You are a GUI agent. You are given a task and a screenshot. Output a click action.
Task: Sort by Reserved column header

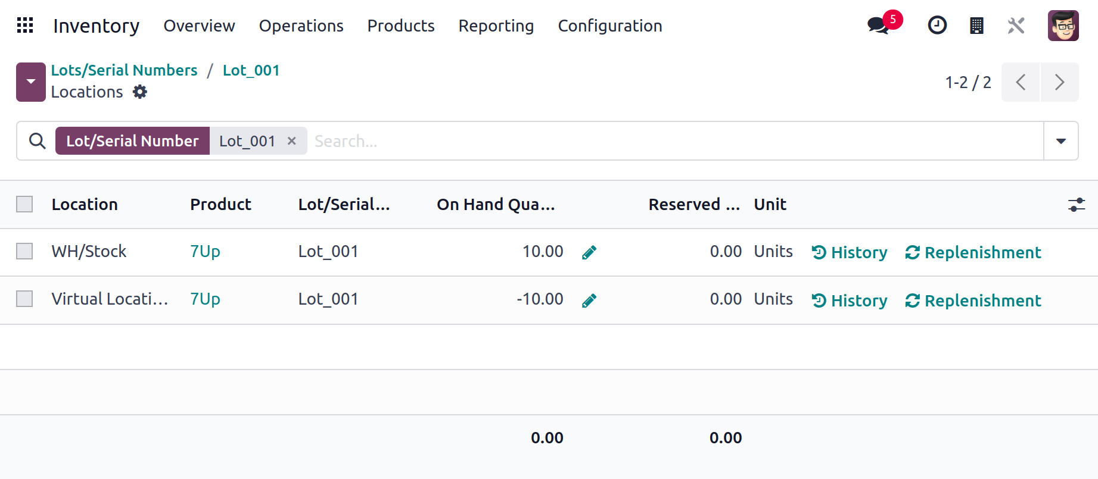click(x=694, y=204)
